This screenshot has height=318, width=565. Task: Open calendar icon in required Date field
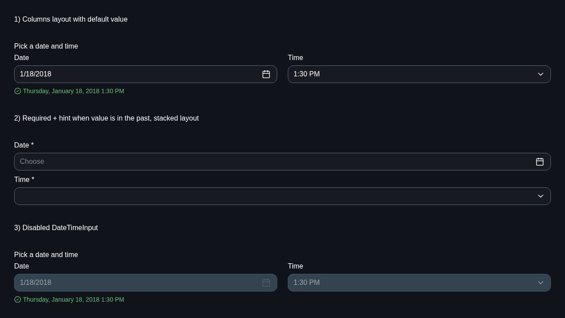540,162
